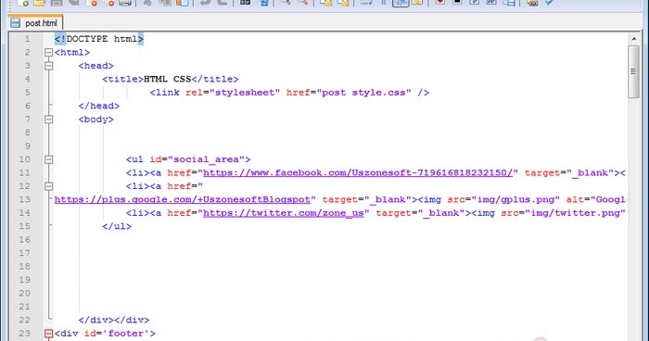Collapse the fold marker on line 12
649x341 pixels.
[48, 186]
